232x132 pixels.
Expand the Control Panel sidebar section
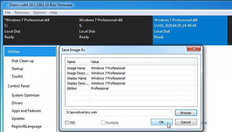[19, 86]
